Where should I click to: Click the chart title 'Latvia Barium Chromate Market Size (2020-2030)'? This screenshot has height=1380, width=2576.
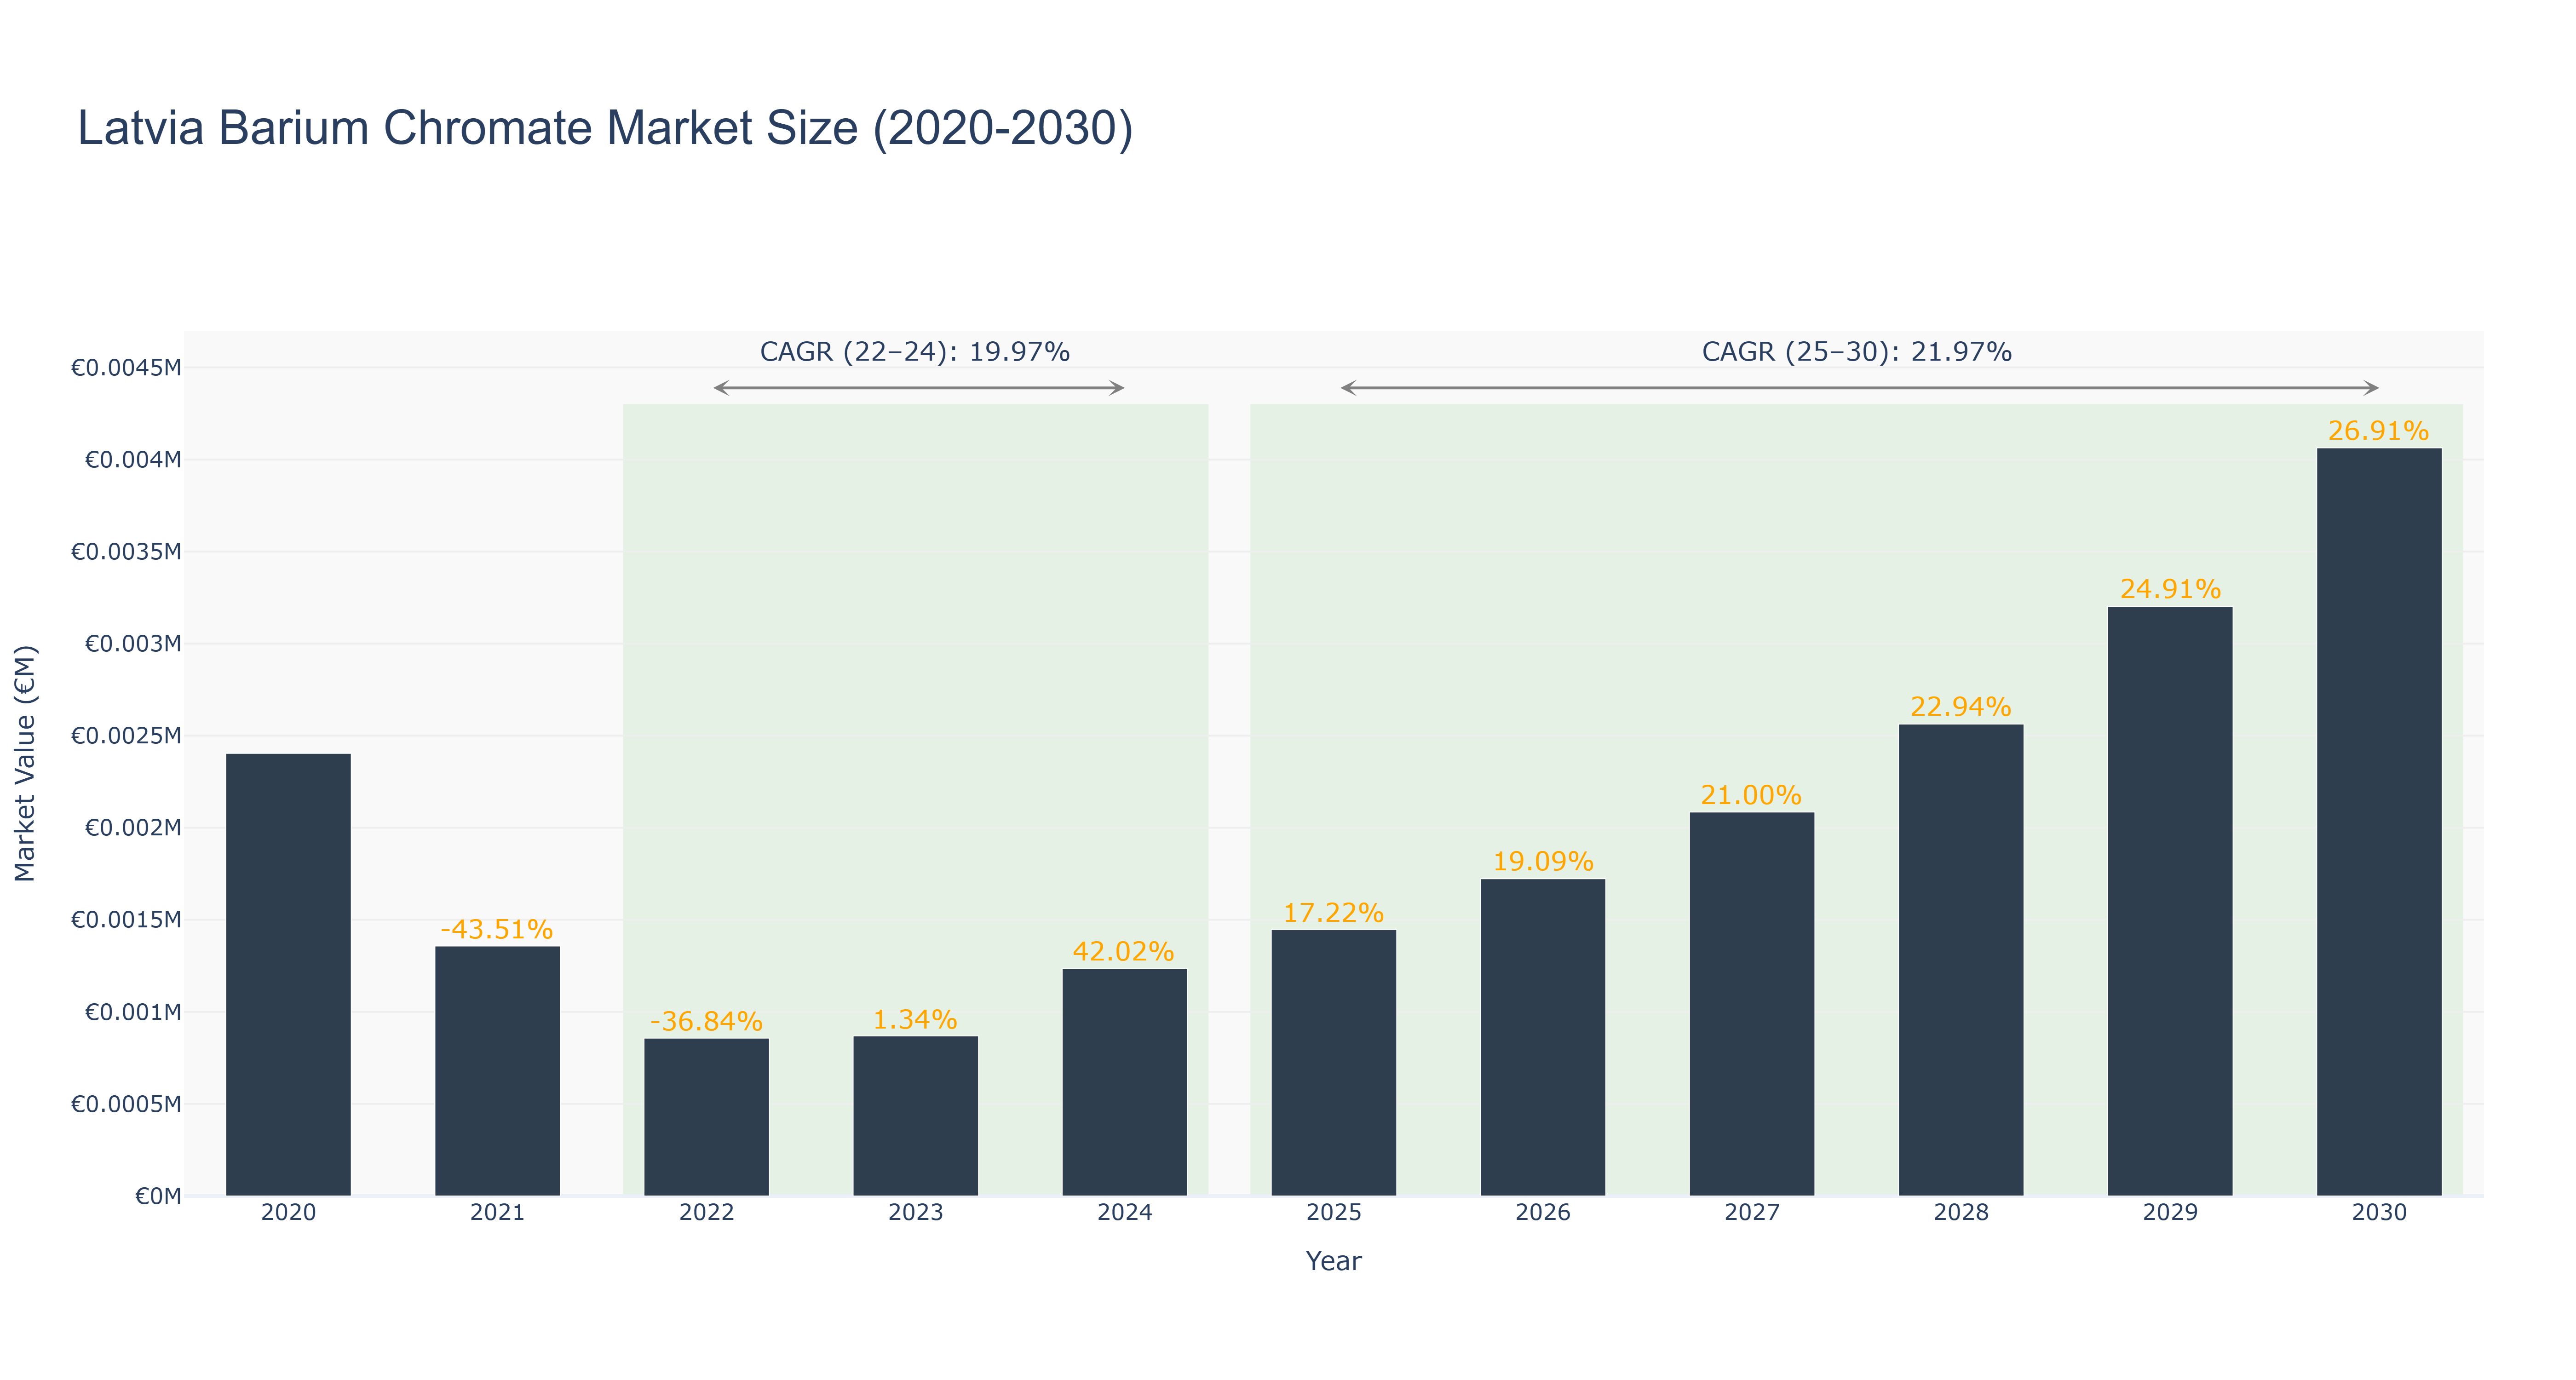coord(605,129)
